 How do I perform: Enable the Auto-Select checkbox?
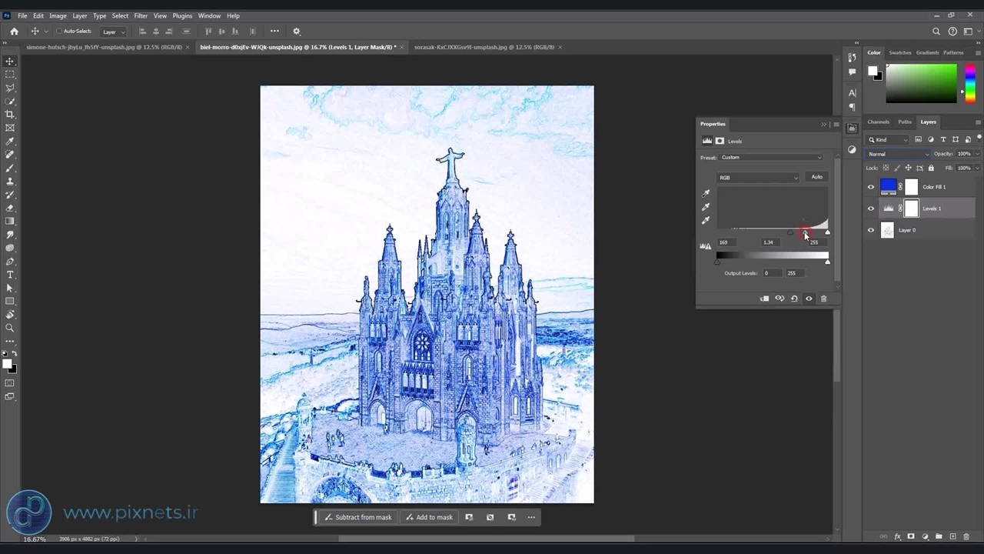[x=59, y=32]
